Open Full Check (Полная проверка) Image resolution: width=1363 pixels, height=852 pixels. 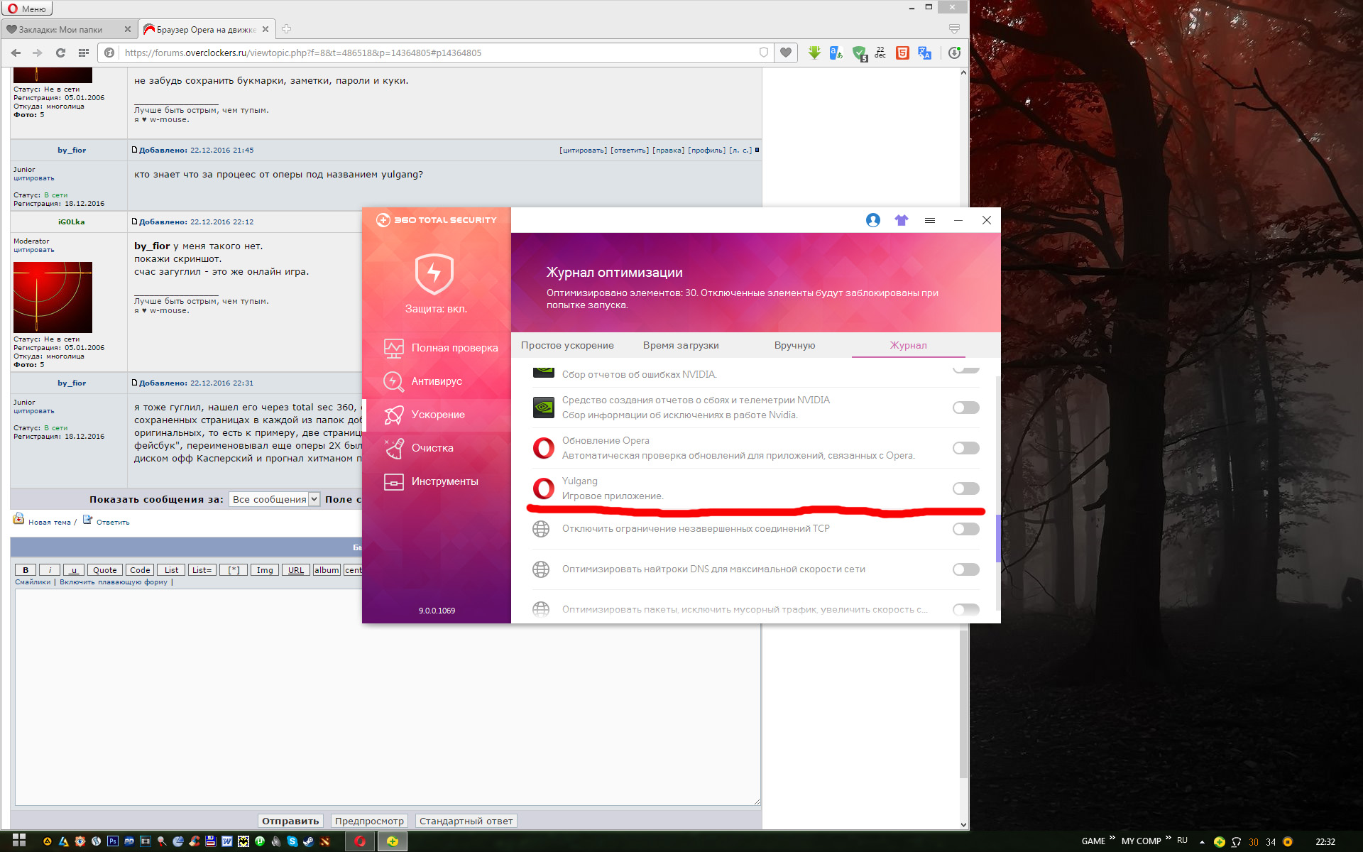[454, 348]
